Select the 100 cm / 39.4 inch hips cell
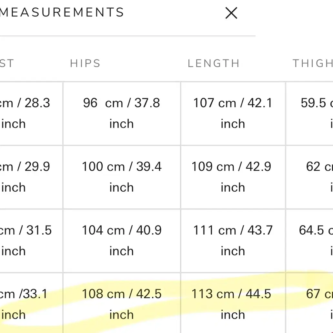Image resolution: width=333 pixels, height=333 pixels. (x=122, y=177)
